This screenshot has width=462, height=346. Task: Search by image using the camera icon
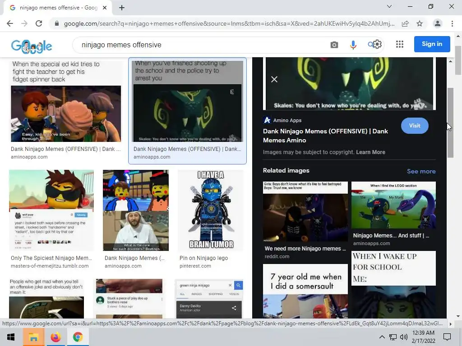(334, 45)
